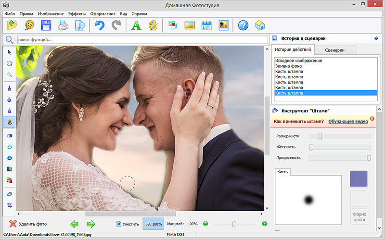This screenshot has height=240, width=385.
Task: Open the Эффекты menu
Action: [x=77, y=13]
